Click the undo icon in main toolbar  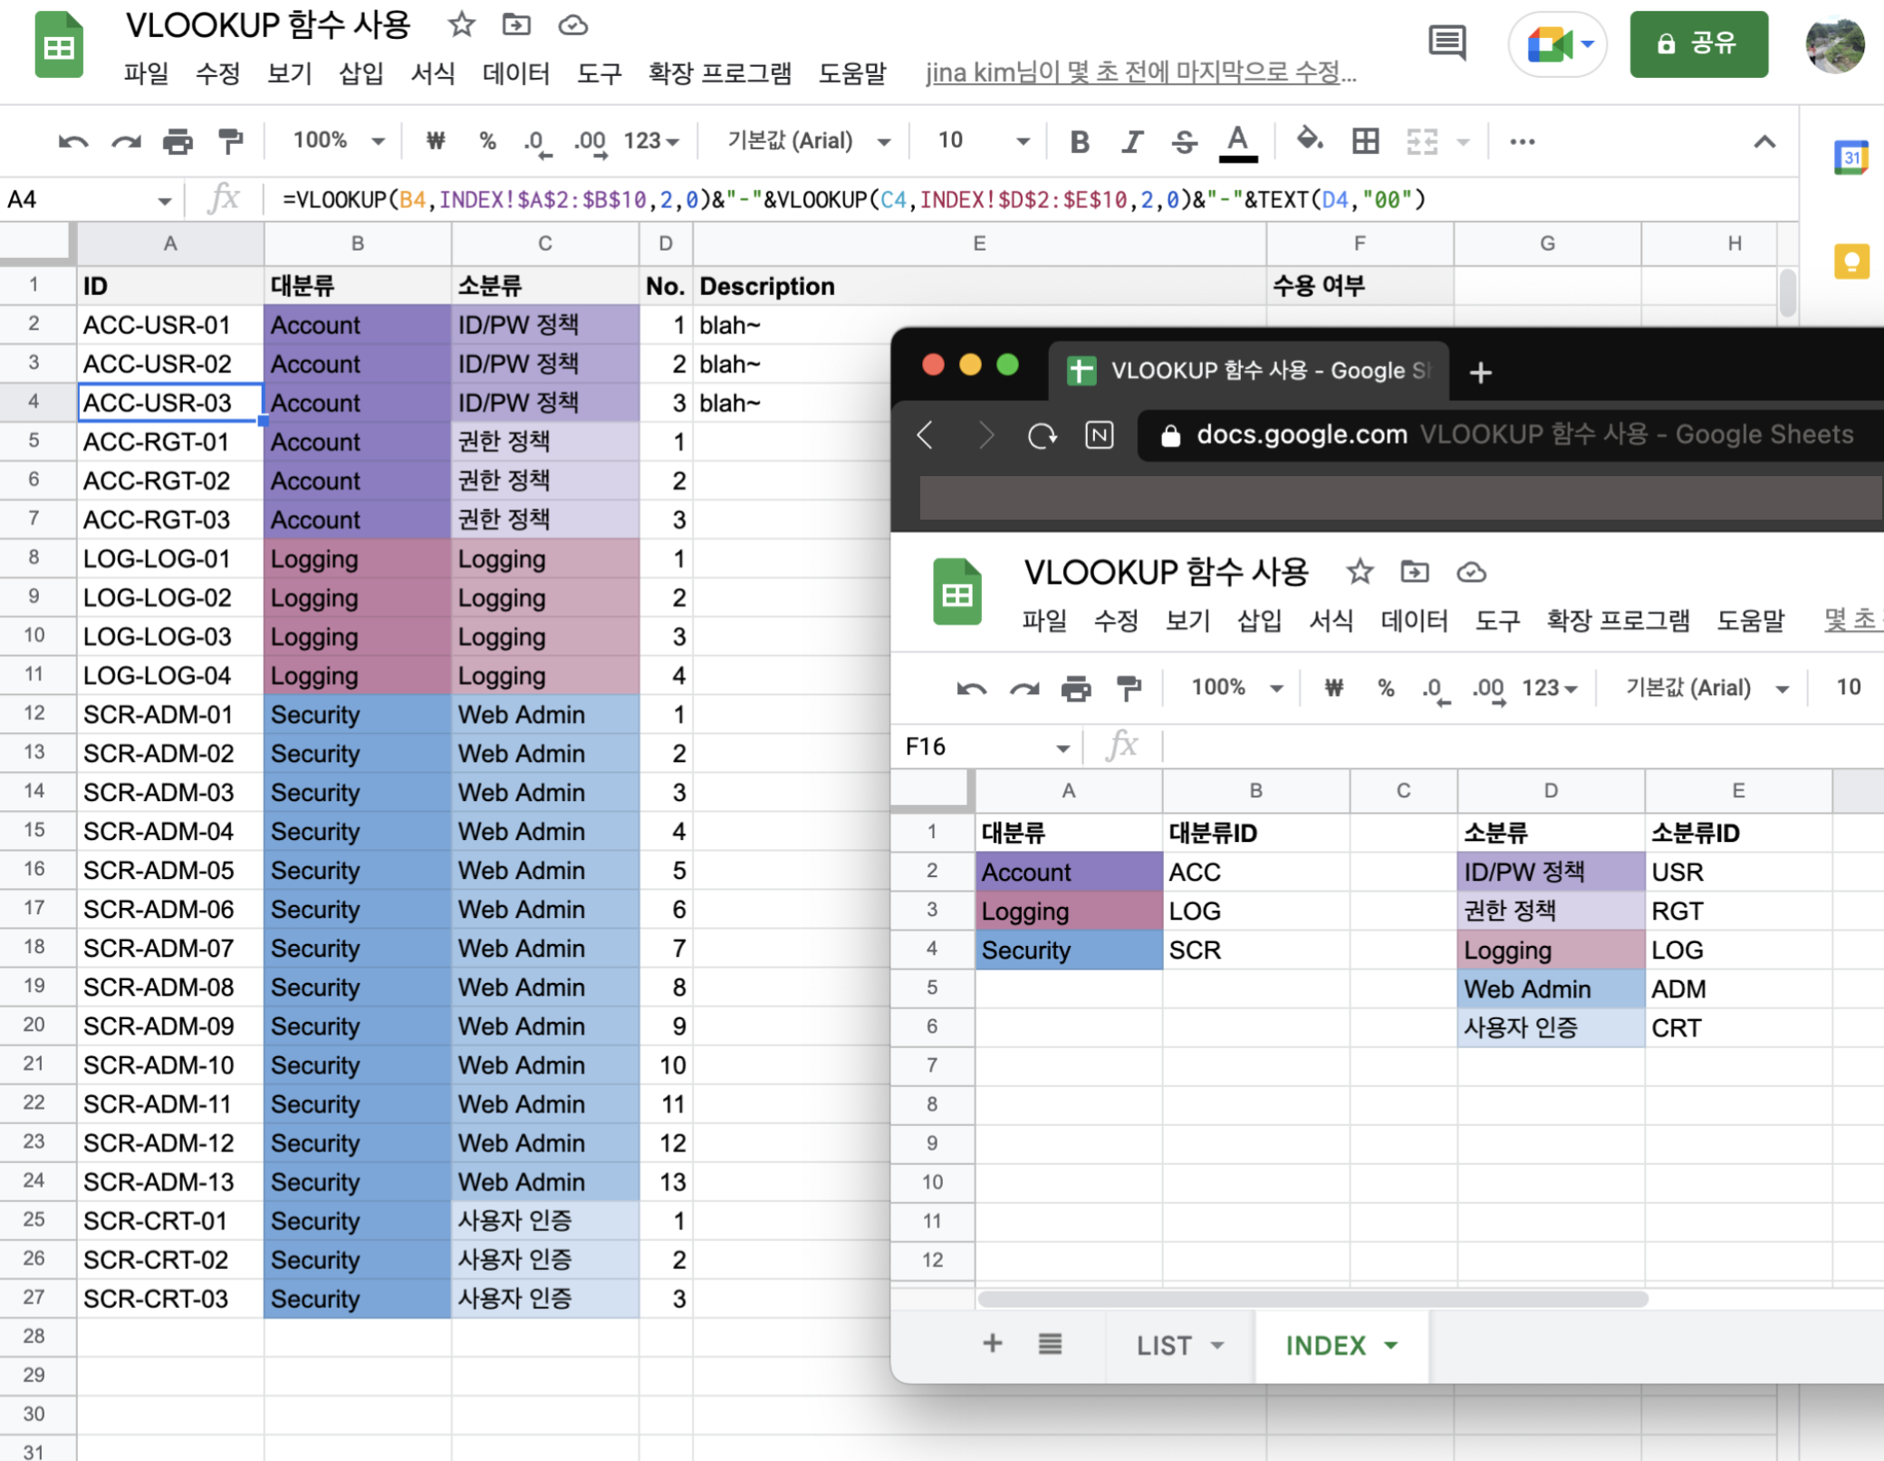click(x=72, y=141)
